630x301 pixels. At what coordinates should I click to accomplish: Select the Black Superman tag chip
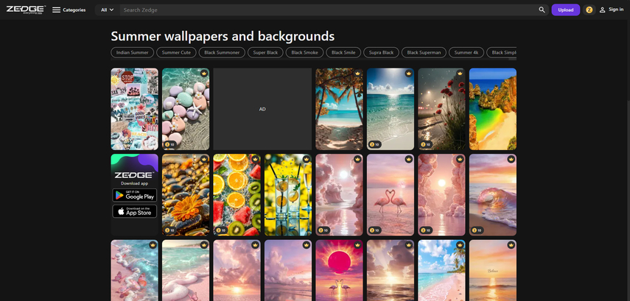(x=424, y=52)
